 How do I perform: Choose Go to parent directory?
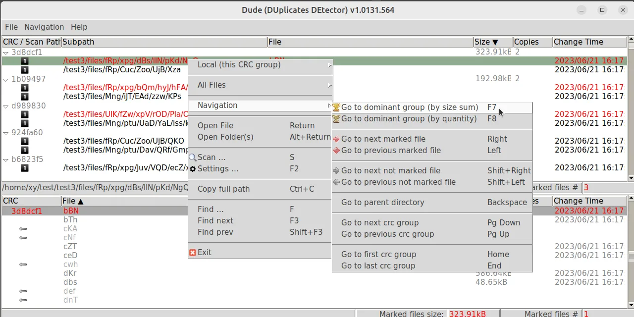(382, 202)
